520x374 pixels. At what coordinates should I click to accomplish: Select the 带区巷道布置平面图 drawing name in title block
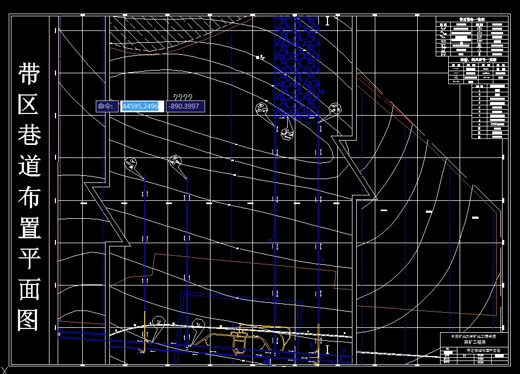[x=483, y=350]
